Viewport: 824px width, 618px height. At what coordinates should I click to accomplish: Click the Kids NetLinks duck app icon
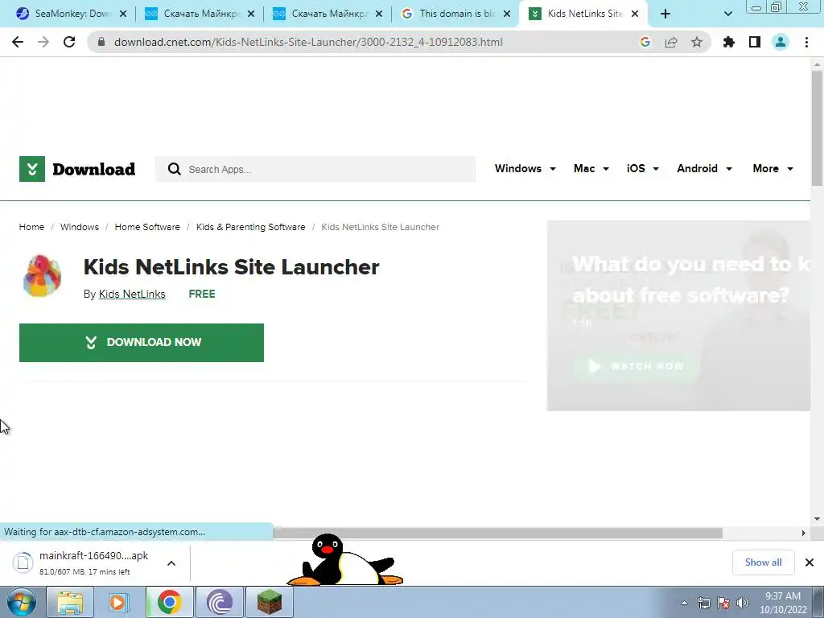[42, 276]
